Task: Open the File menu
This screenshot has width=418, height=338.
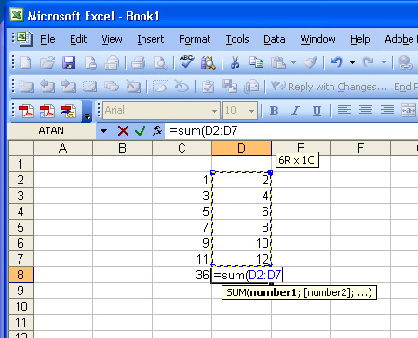Action: pyautogui.click(x=47, y=39)
